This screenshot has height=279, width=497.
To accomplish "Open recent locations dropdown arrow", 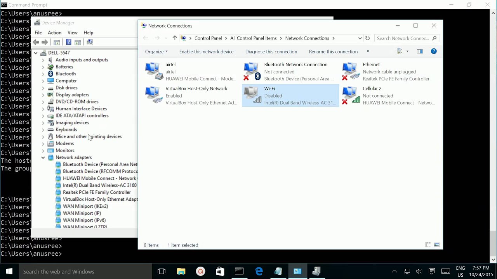I will tap(166, 38).
